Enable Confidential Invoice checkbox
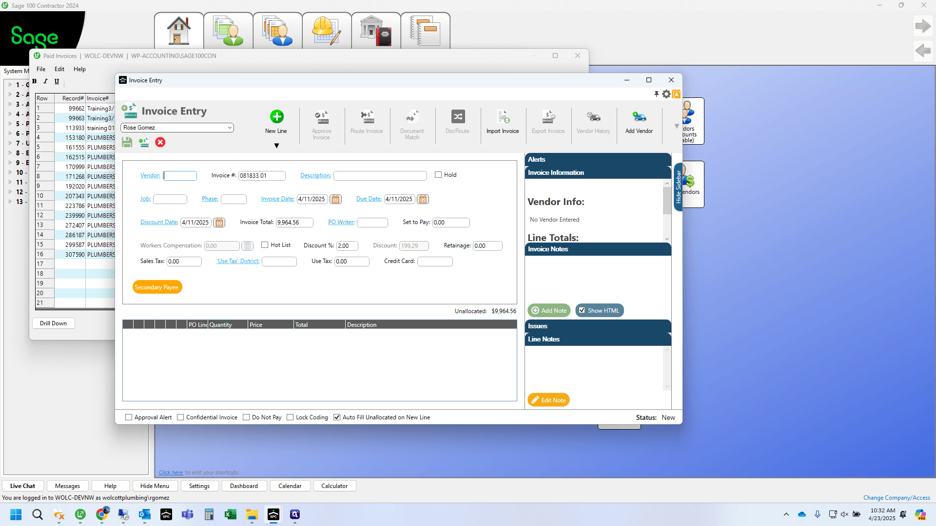This screenshot has width=936, height=526. coord(180,417)
